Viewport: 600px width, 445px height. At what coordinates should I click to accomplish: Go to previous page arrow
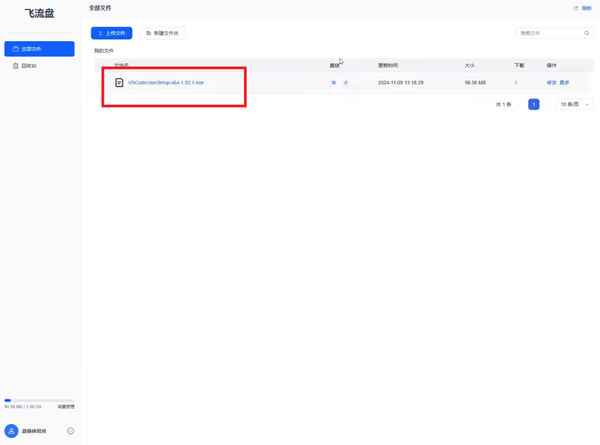pyautogui.click(x=520, y=104)
